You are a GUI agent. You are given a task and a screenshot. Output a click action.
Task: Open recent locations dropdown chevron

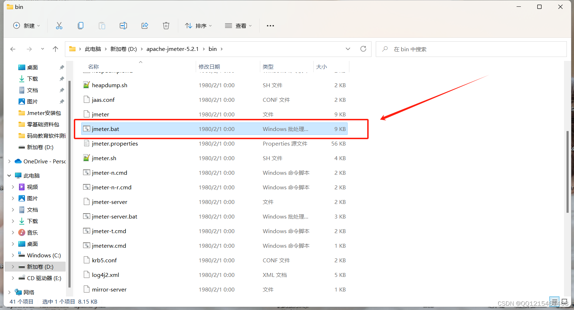[x=42, y=49]
